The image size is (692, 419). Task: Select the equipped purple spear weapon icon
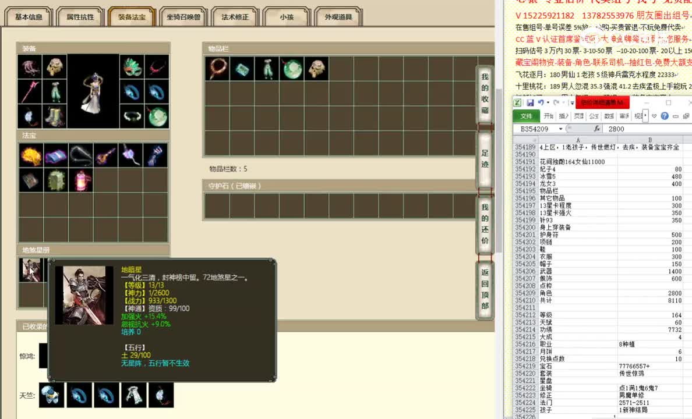[x=30, y=91]
